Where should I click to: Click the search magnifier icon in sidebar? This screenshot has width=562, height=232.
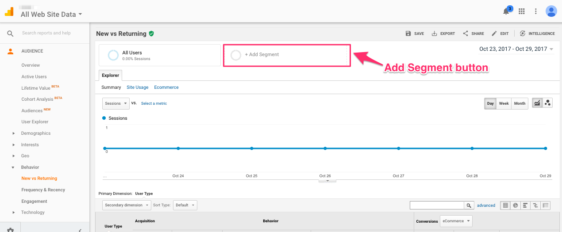10,33
